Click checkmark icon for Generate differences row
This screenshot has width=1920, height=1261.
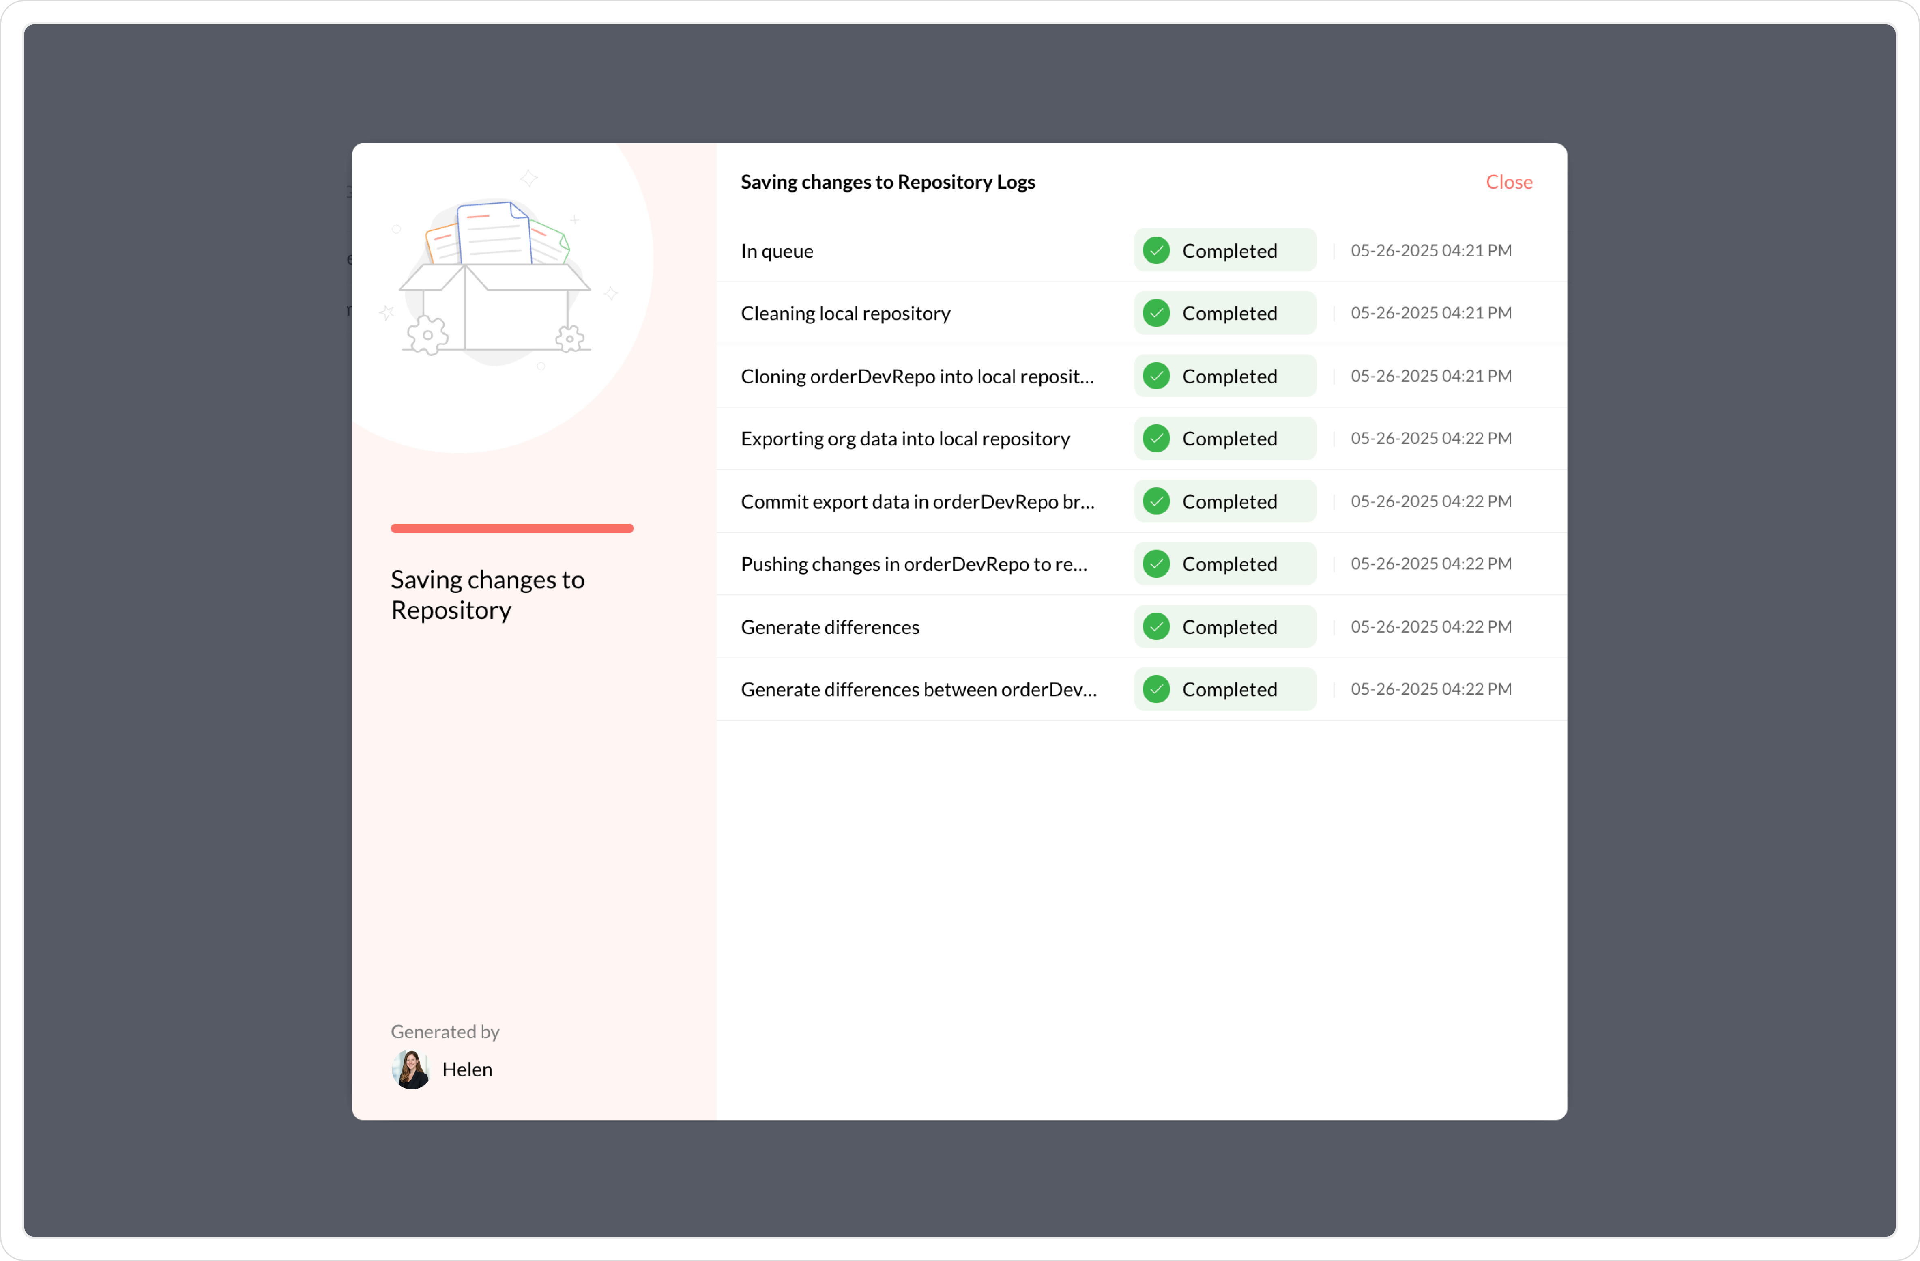(x=1156, y=627)
